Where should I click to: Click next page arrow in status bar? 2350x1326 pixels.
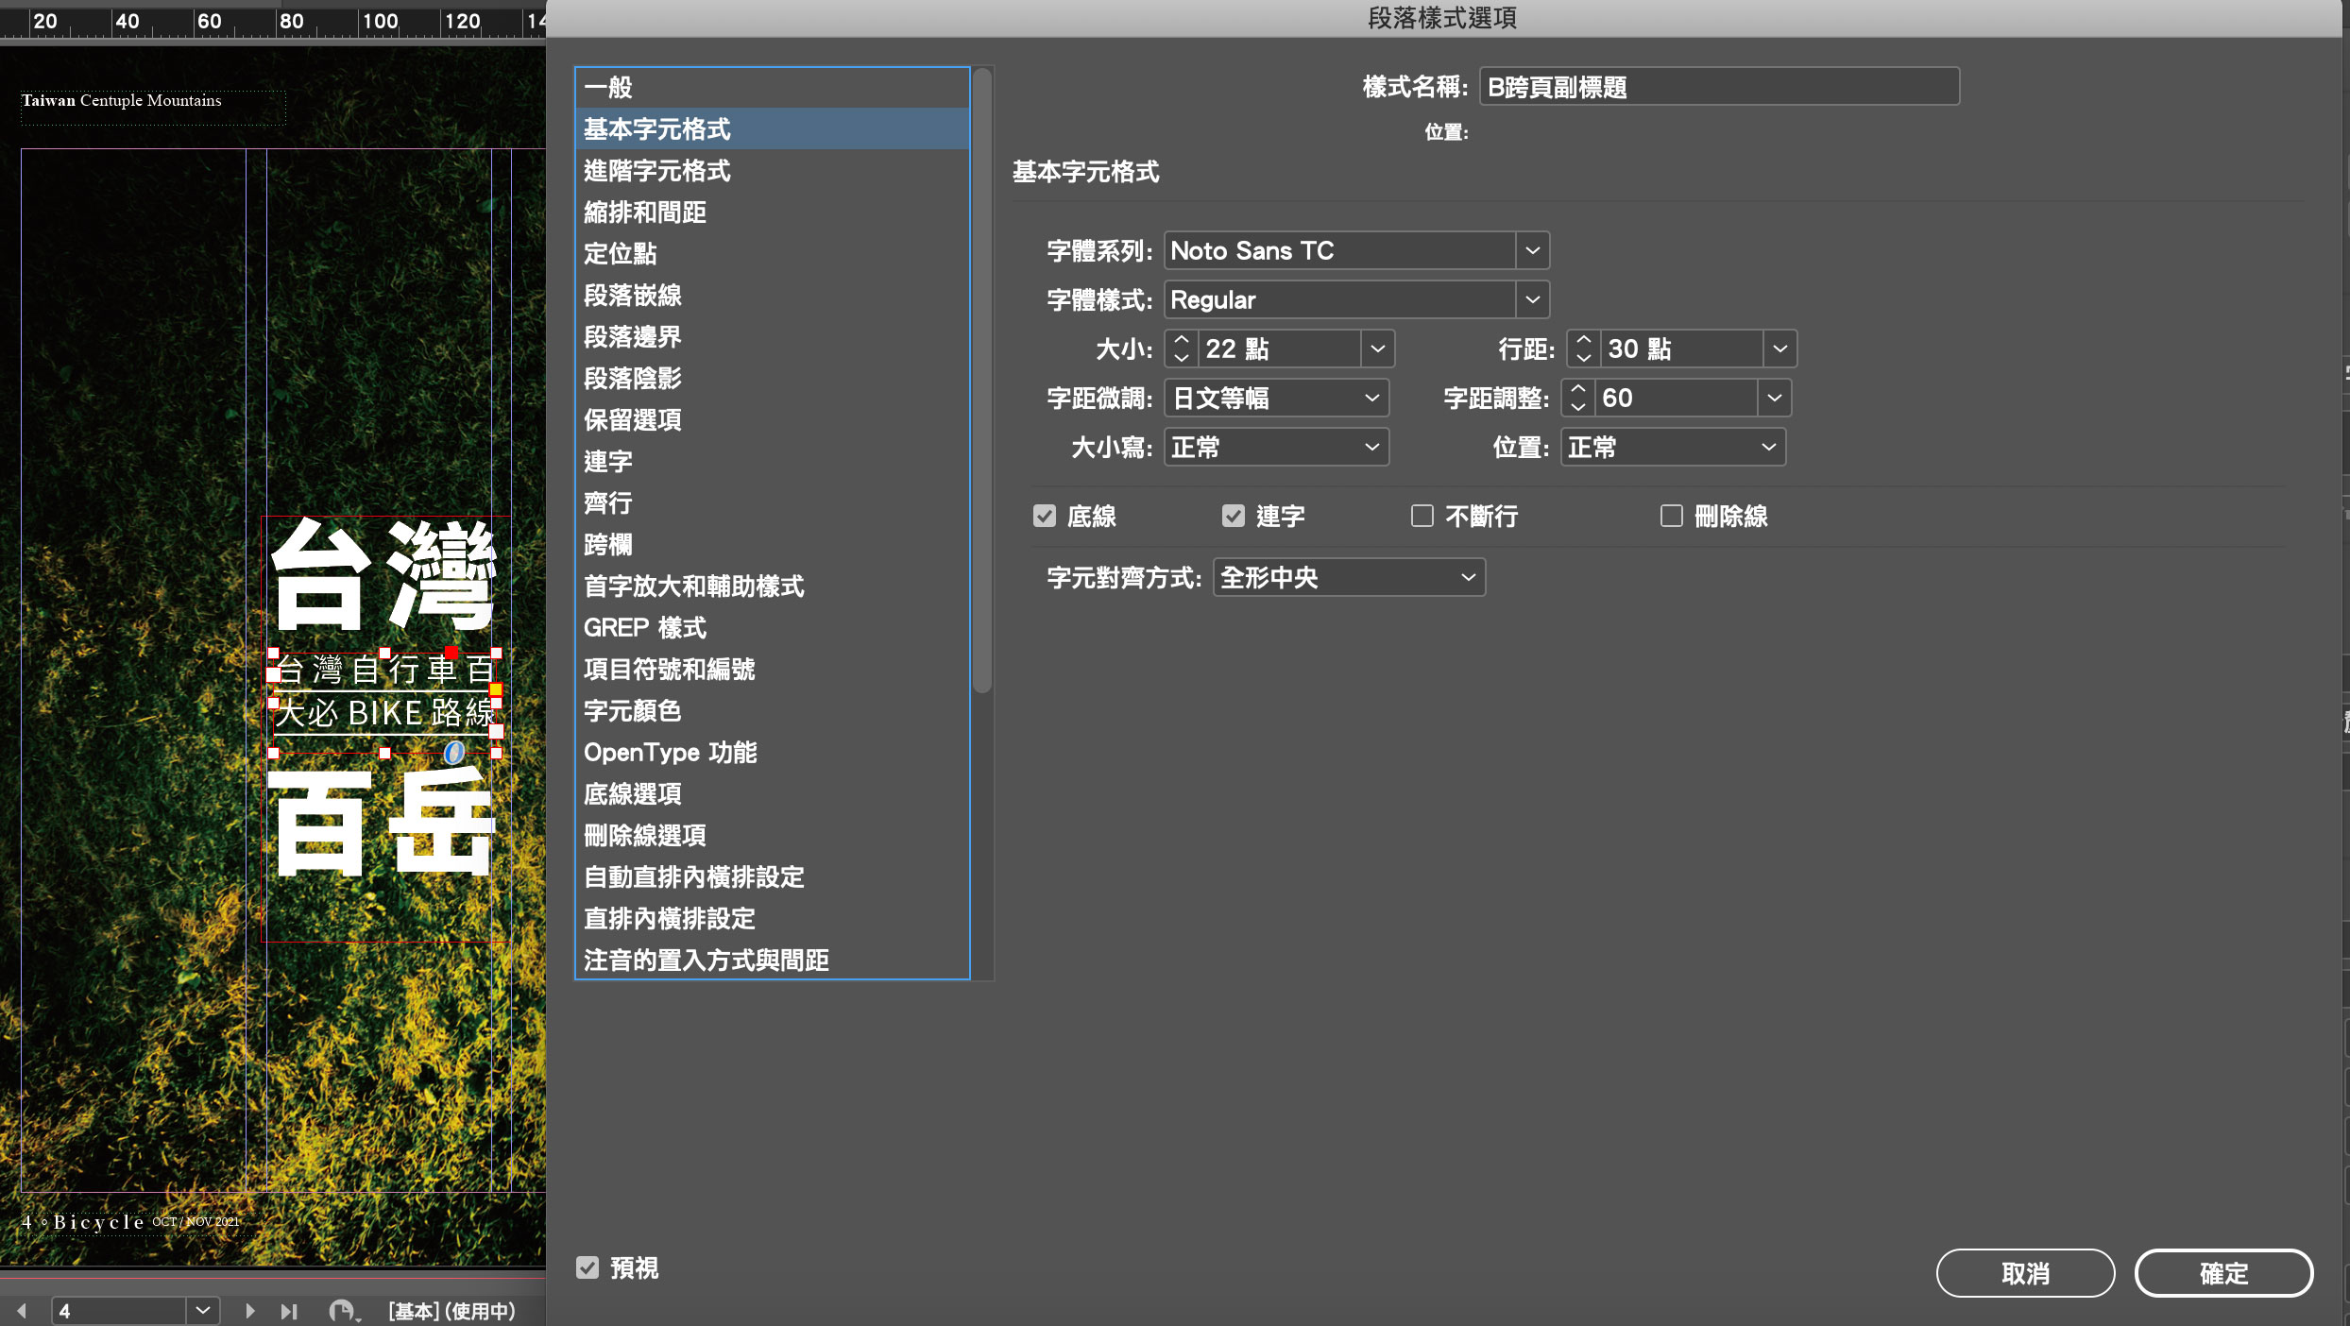pos(249,1311)
